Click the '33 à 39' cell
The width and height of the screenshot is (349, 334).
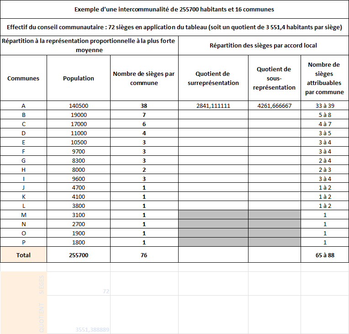(x=324, y=106)
